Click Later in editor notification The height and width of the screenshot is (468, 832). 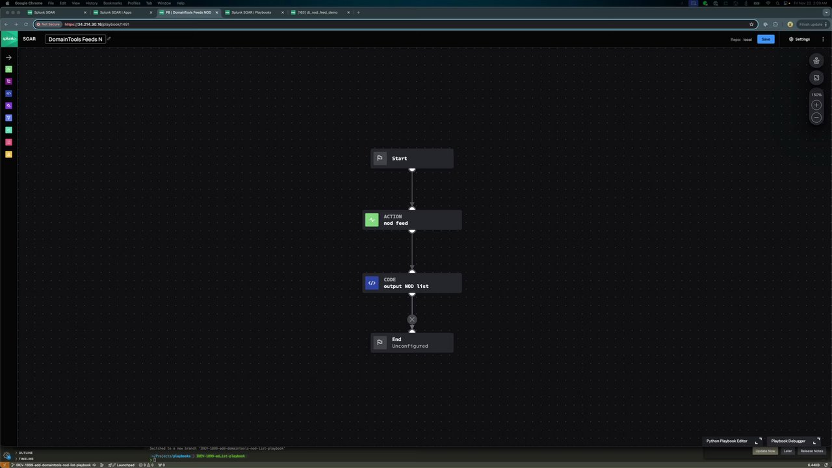coord(788,450)
